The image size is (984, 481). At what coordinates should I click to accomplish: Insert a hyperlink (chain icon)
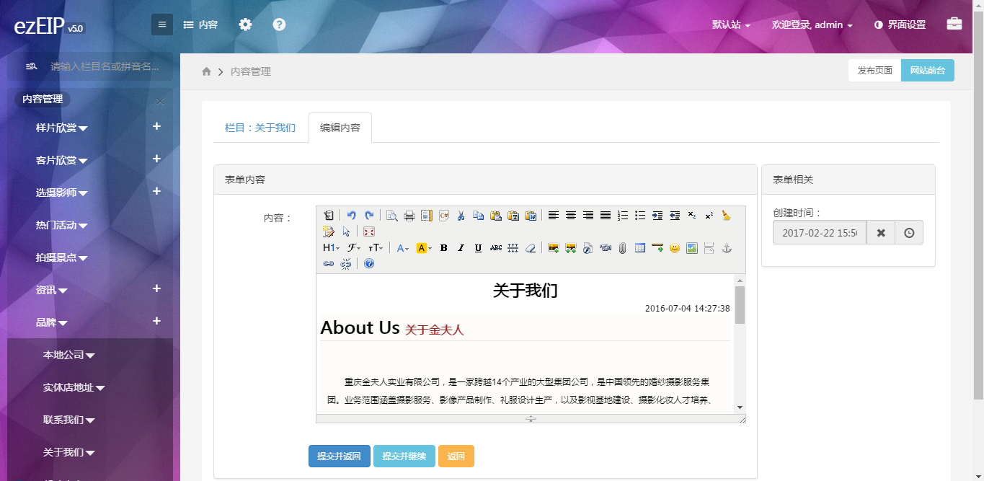point(329,263)
